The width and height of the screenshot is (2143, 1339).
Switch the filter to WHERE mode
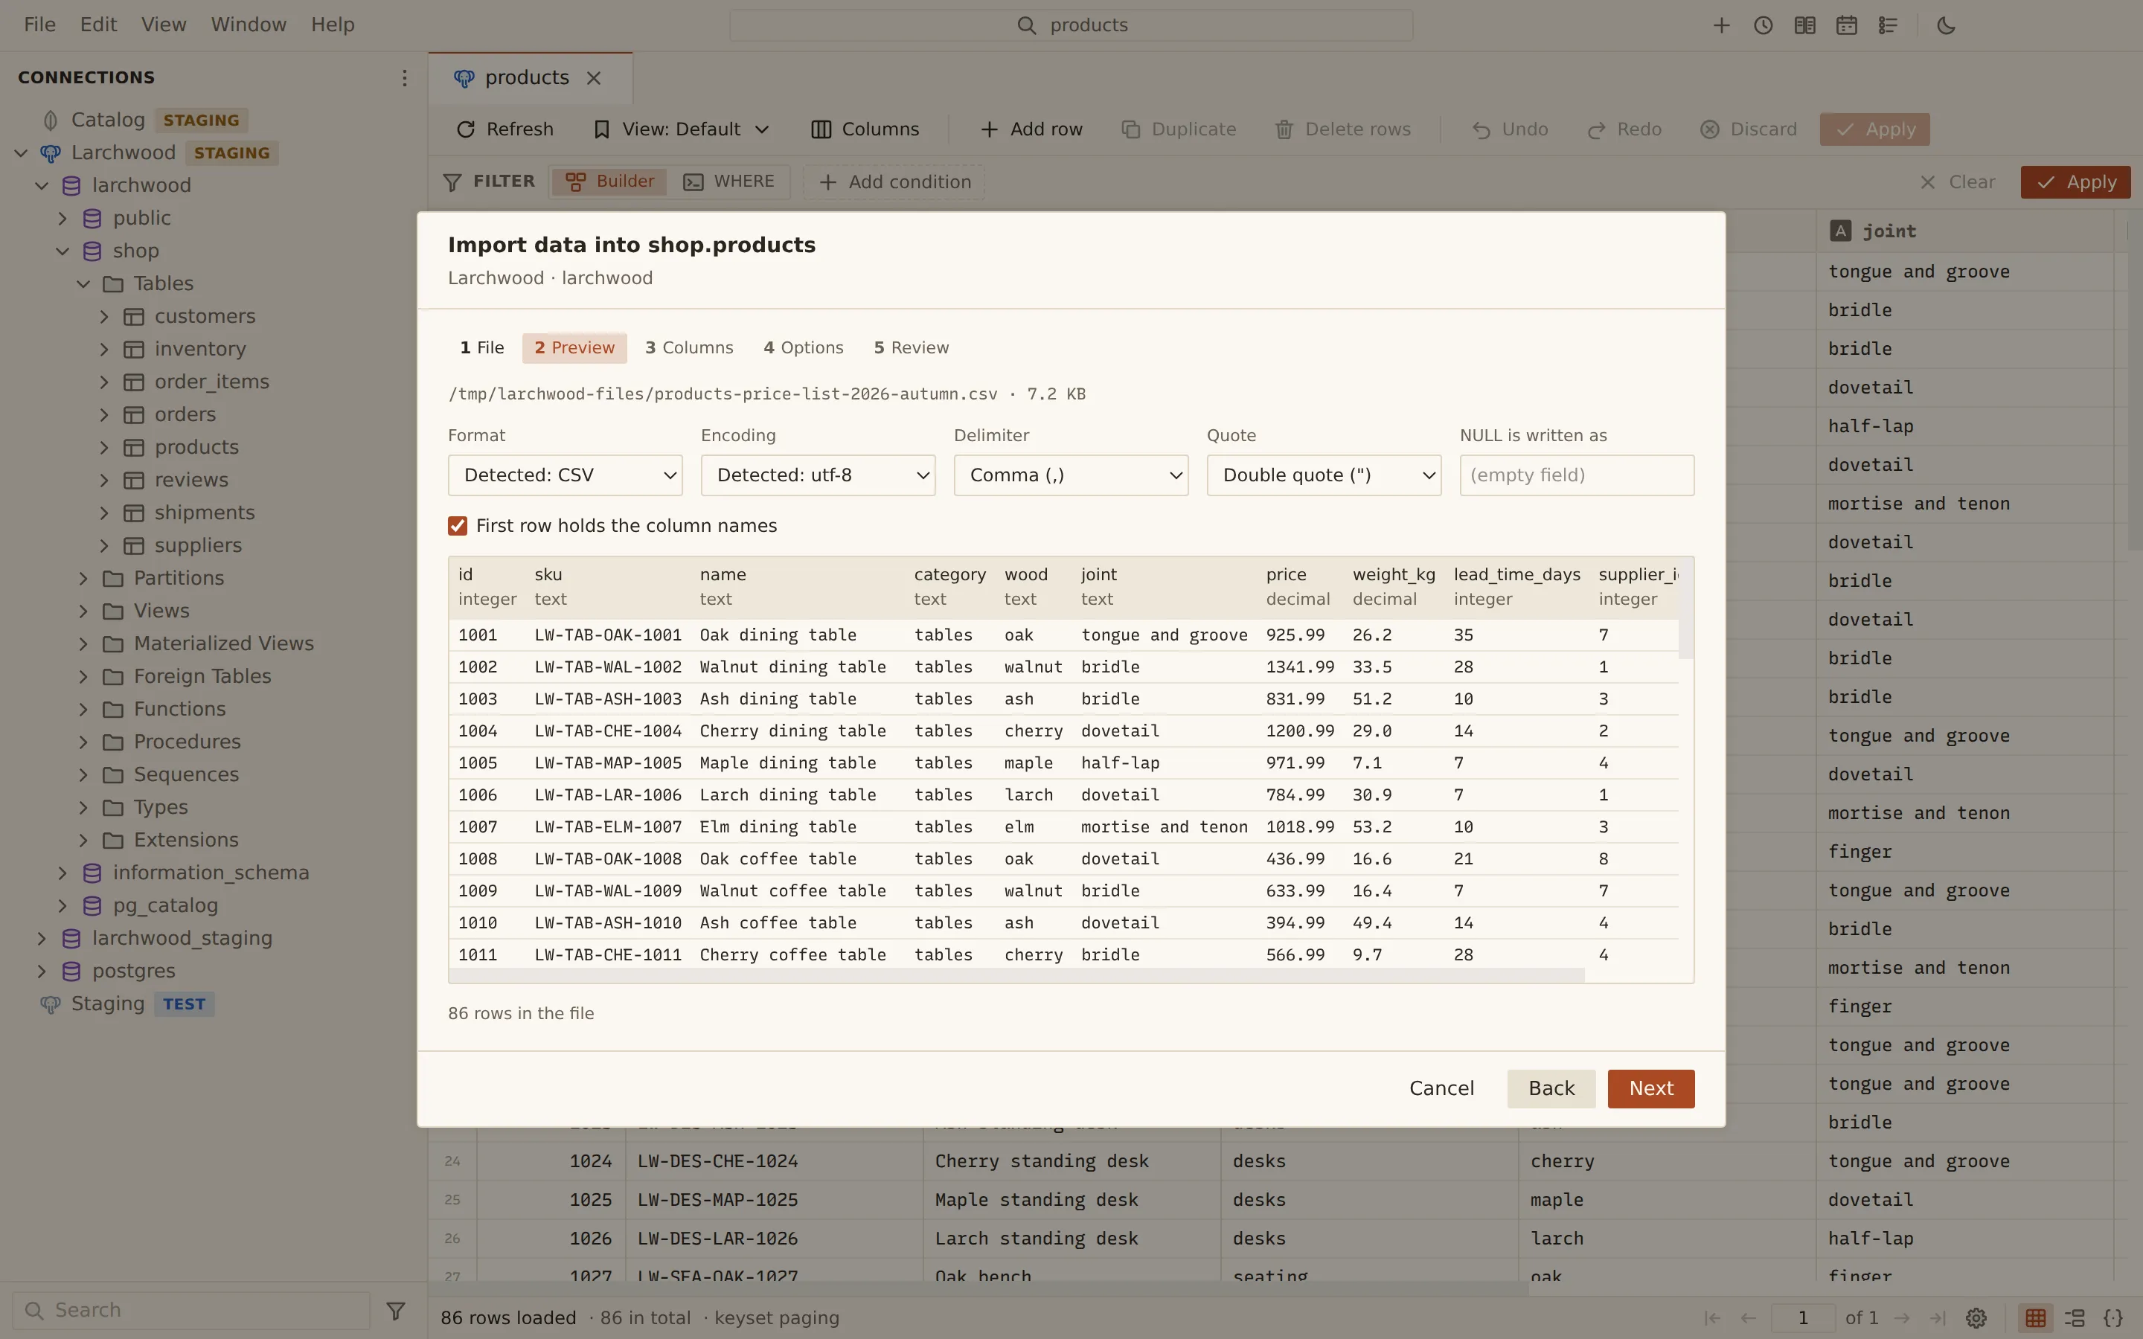(730, 182)
